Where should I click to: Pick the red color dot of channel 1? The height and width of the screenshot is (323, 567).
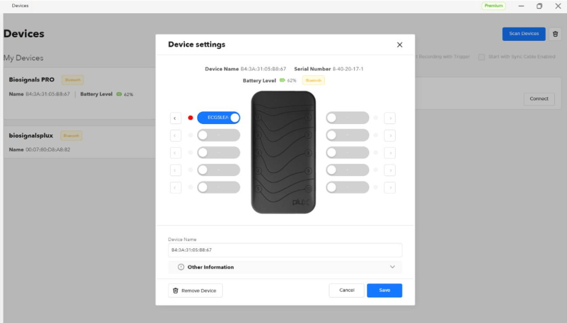pos(191,118)
